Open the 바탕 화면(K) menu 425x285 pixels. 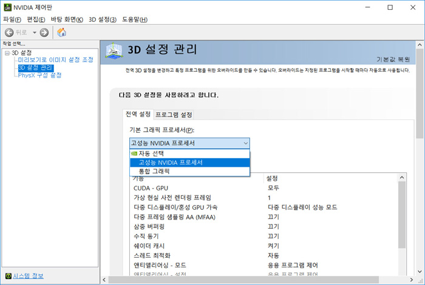(67, 19)
